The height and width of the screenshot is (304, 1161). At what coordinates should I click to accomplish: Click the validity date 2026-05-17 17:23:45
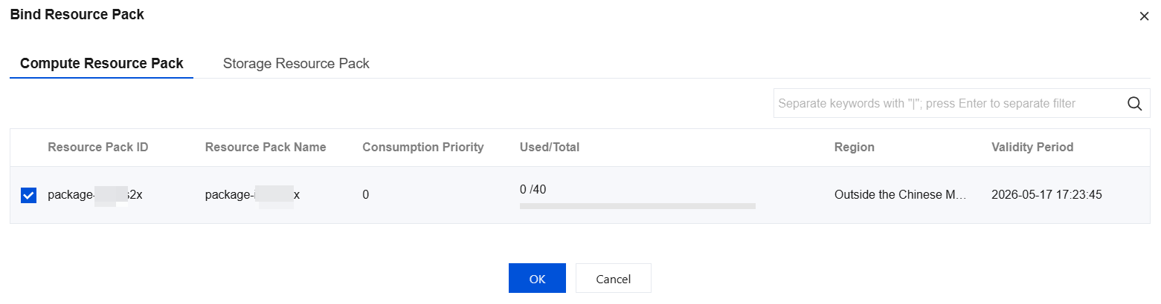point(1046,195)
